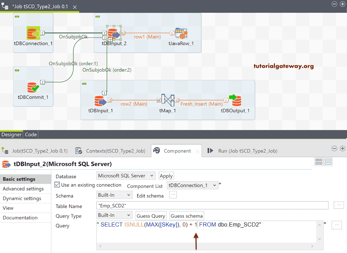Click the ellipsis button beside the Query box
Image resolution: width=347 pixels, height=253 pixels.
(336, 225)
